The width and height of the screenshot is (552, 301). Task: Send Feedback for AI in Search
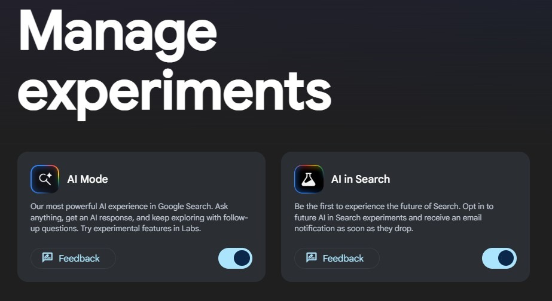point(337,259)
